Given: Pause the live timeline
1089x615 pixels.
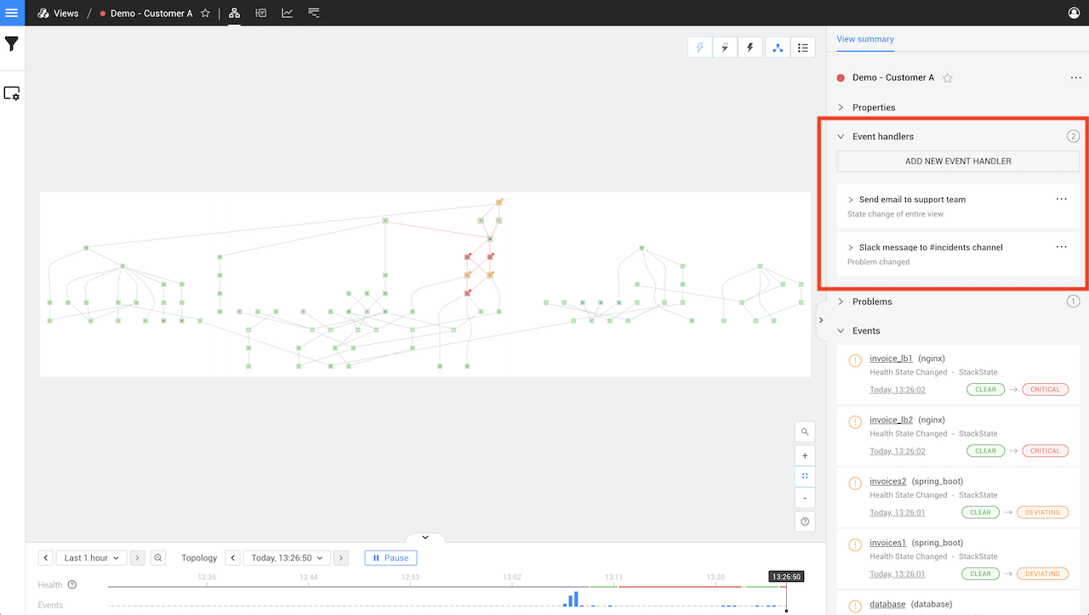Looking at the screenshot, I should [391, 558].
